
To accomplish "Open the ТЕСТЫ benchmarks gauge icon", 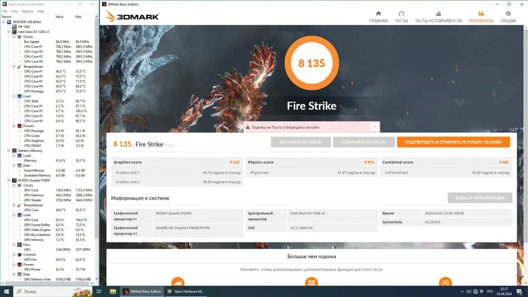I will (401, 17).
